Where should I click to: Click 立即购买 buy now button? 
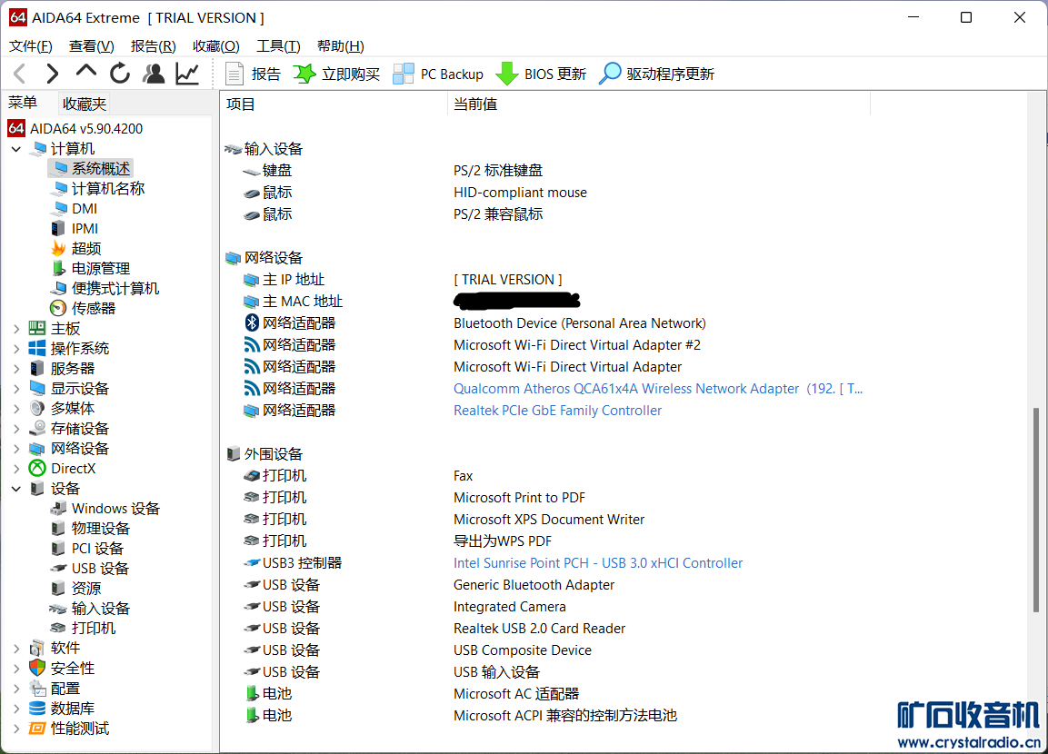click(x=336, y=74)
